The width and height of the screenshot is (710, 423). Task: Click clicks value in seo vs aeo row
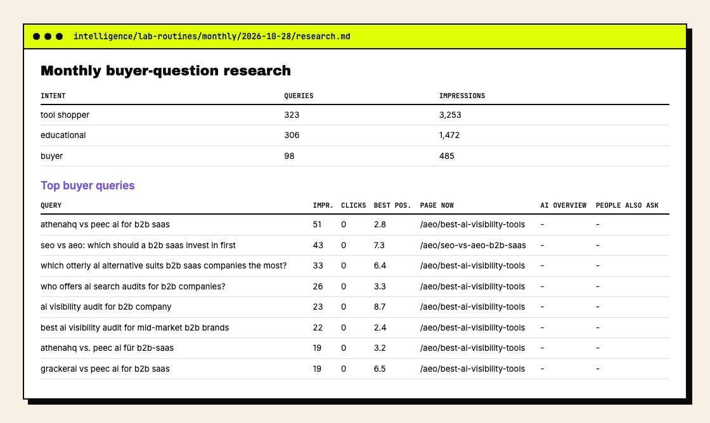[x=344, y=245]
